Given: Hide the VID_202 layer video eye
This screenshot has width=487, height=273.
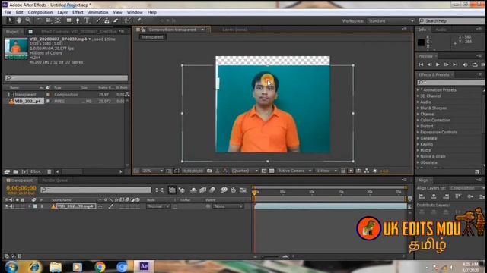Looking at the screenshot, I should pos(7,206).
